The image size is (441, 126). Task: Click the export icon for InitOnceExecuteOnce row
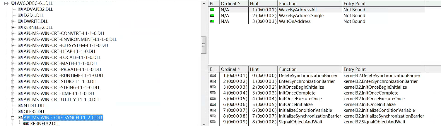(x=213, y=99)
